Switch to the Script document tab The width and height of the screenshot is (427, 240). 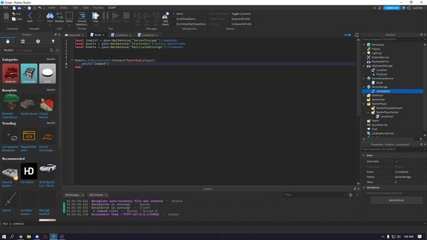pos(97,35)
